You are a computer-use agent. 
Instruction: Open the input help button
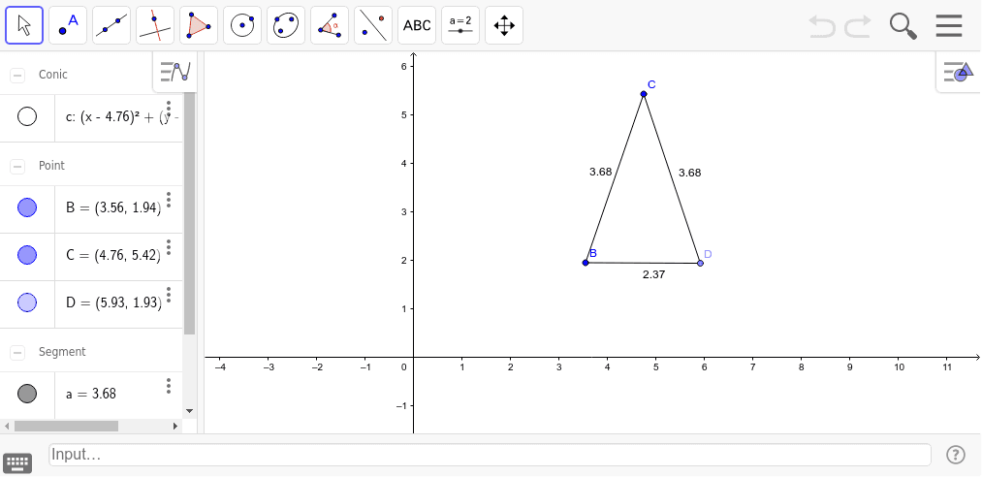(956, 455)
